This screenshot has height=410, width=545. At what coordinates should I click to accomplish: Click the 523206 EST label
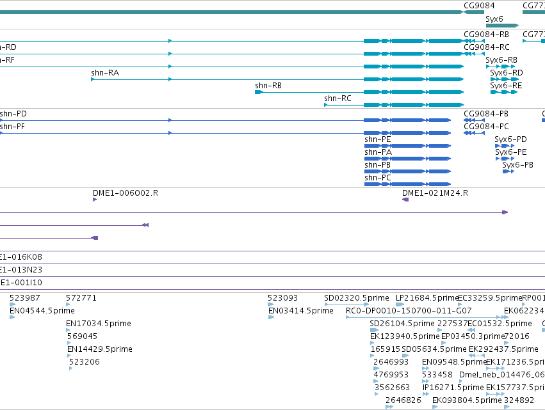point(85,362)
